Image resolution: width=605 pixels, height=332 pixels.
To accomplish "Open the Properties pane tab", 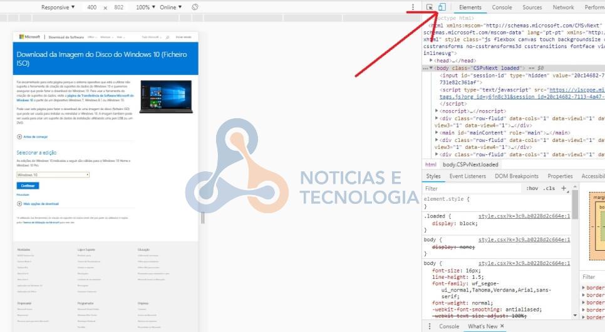I will click(x=560, y=176).
